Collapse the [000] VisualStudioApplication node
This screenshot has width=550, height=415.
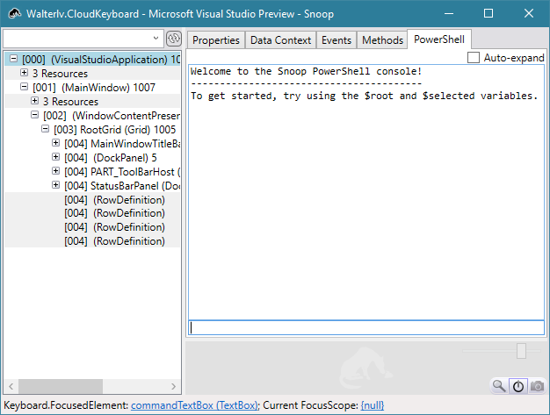(x=13, y=59)
